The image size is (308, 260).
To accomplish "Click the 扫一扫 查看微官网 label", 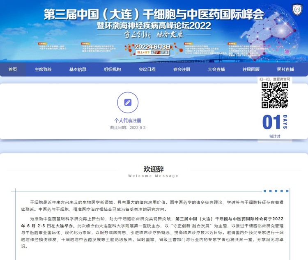I will point(275,79).
